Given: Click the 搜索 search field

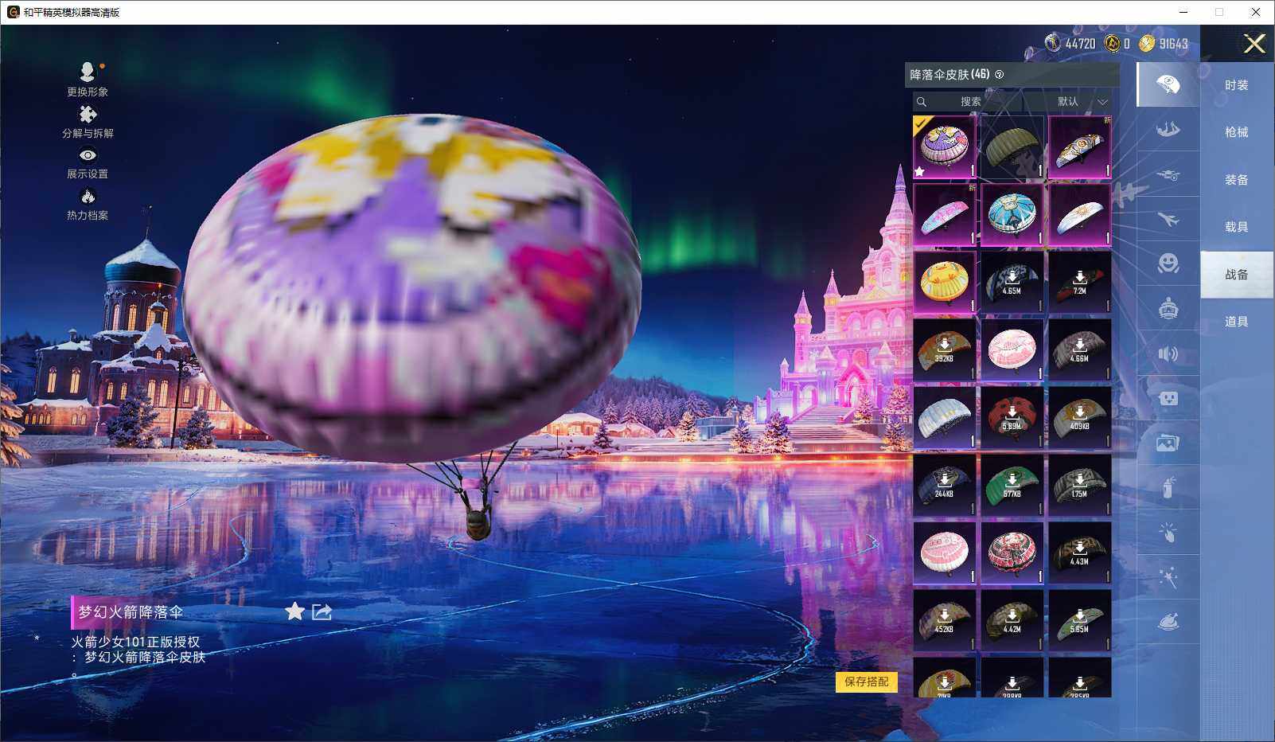Looking at the screenshot, I should [968, 102].
